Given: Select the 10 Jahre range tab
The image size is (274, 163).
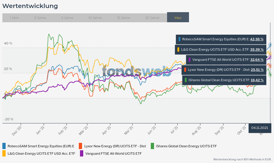Looking at the screenshot, I should click(x=95, y=18).
